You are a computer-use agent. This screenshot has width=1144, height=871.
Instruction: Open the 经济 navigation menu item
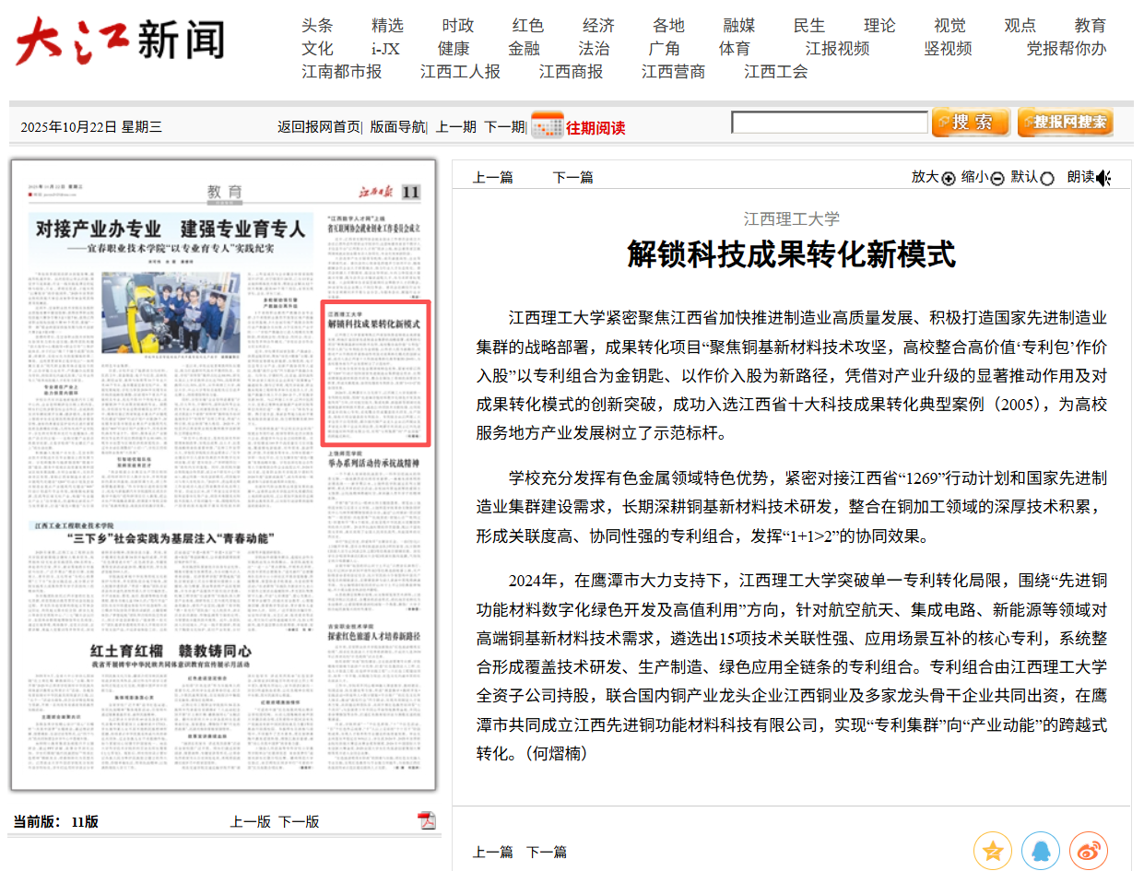(x=598, y=26)
